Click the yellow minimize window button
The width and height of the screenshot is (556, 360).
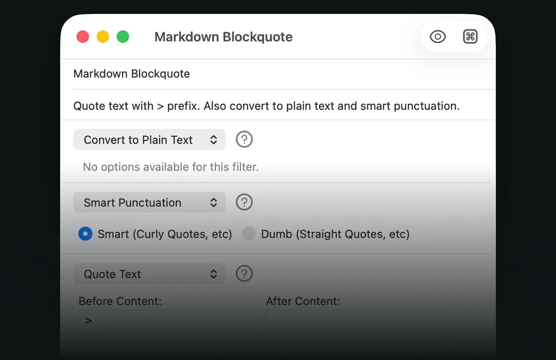(103, 37)
